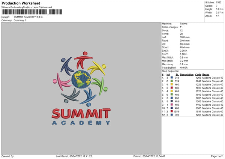Click the red swatch in stop row 11

(172, 111)
